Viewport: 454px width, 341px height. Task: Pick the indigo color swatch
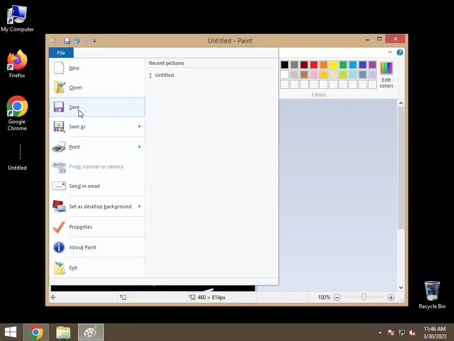coord(363,65)
